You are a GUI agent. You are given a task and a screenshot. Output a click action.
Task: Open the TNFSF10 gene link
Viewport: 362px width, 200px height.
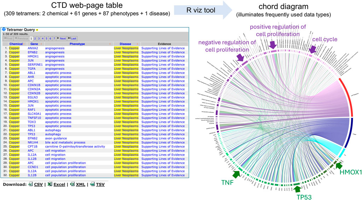(x=34, y=118)
